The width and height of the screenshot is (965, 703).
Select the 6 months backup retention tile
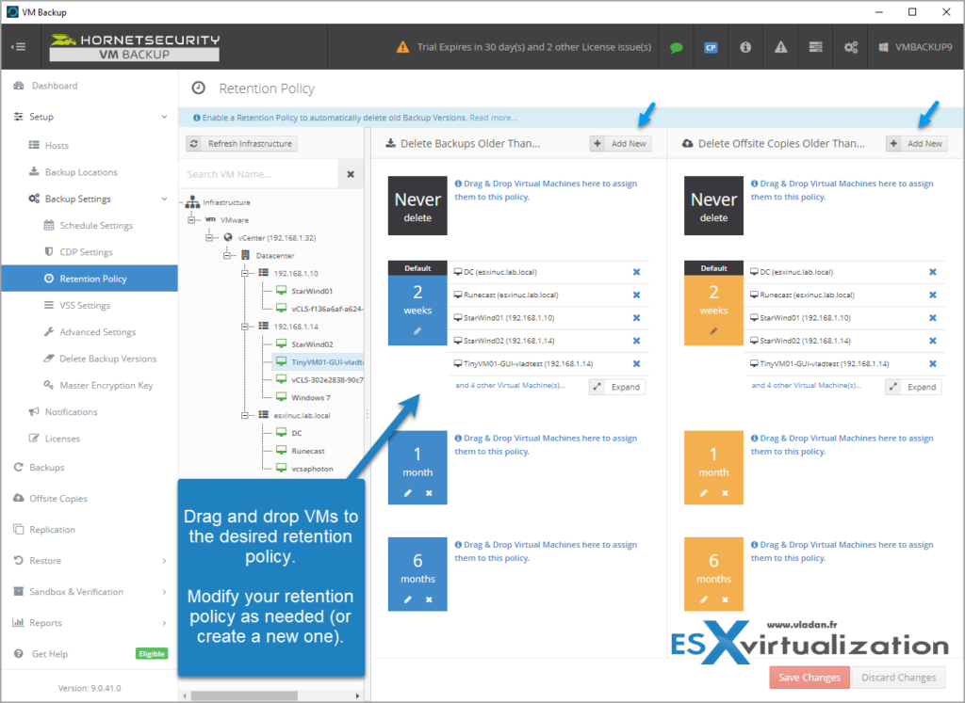(417, 573)
